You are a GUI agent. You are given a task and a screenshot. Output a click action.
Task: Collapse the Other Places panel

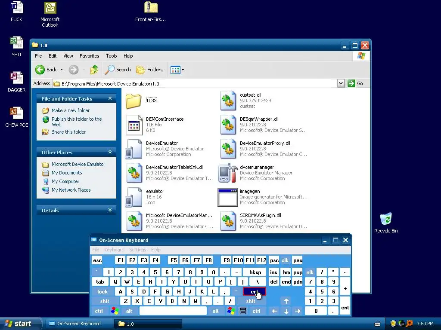(x=110, y=152)
